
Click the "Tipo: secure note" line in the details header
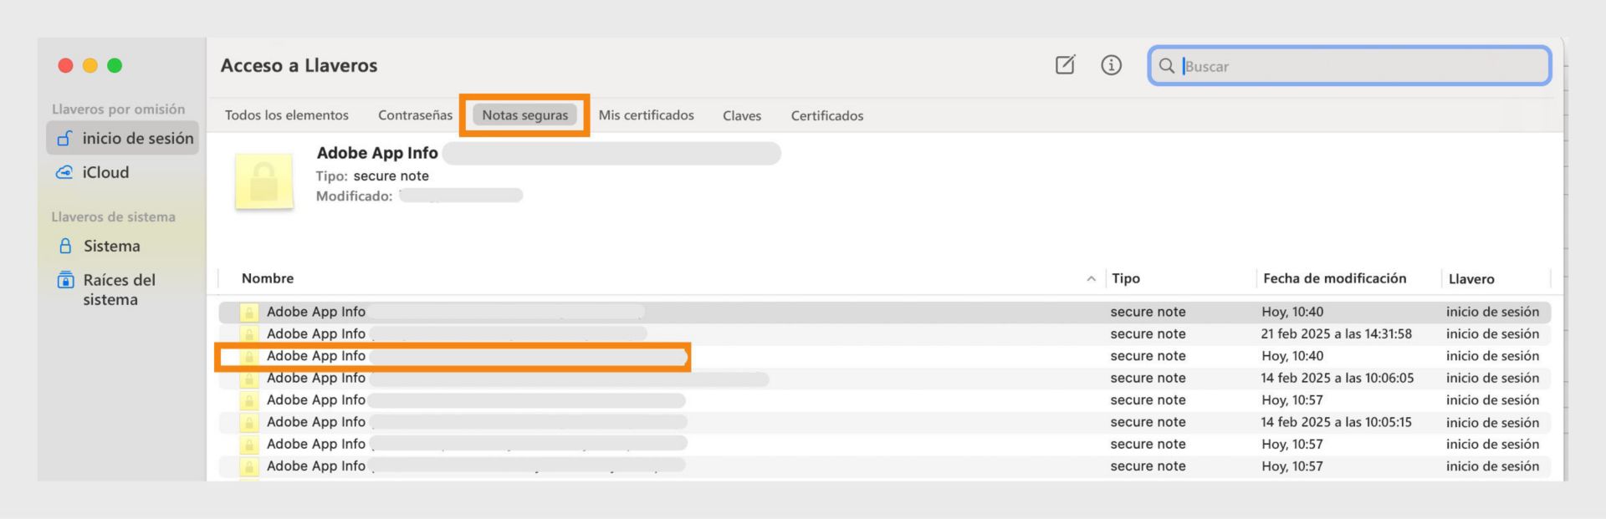coord(372,176)
